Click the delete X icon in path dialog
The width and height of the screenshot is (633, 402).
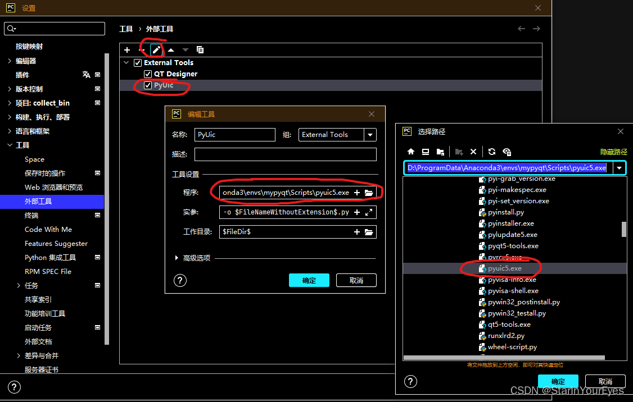tap(474, 152)
